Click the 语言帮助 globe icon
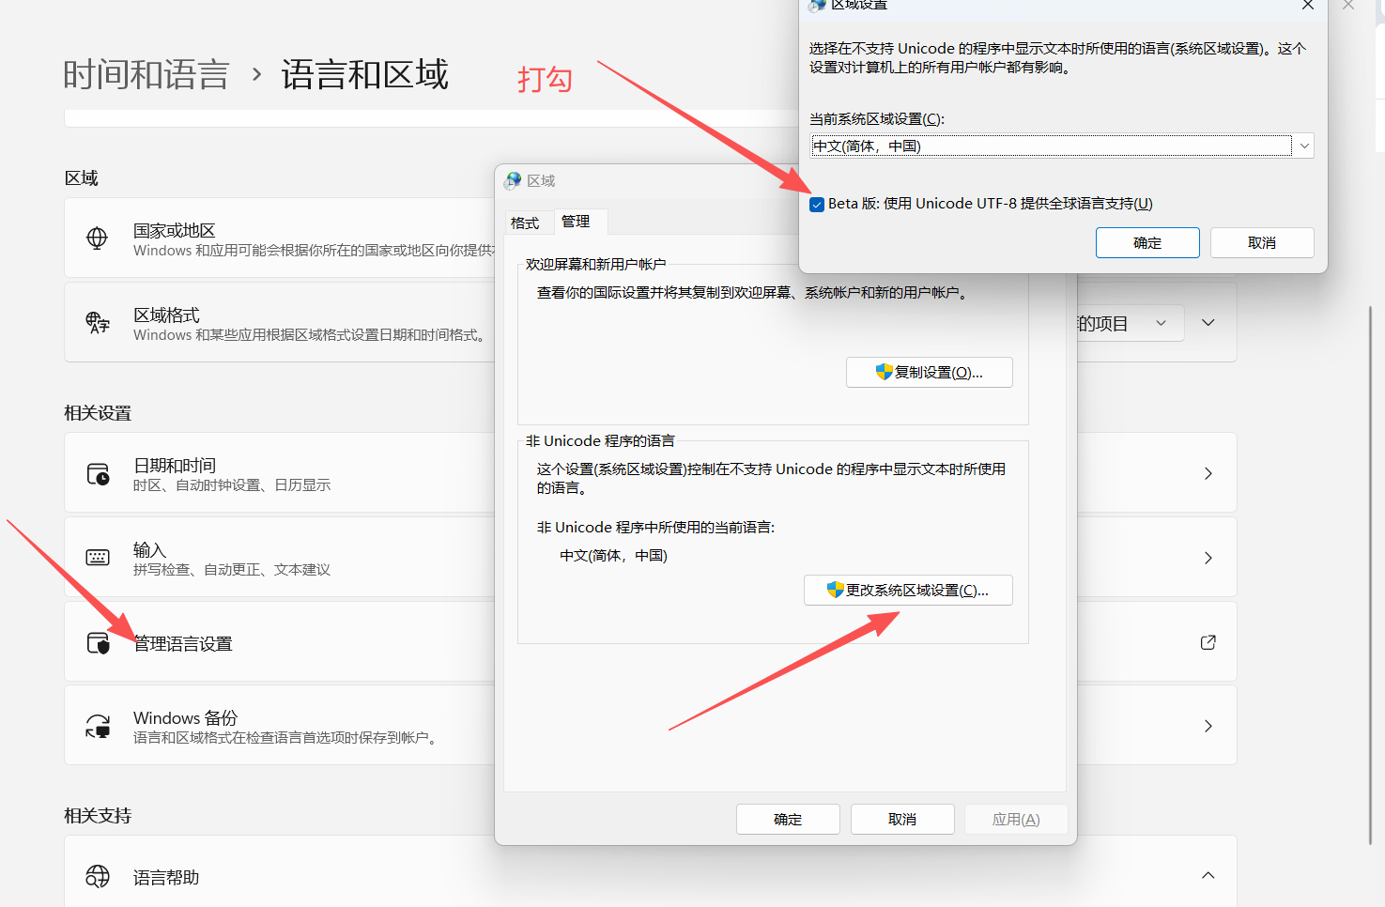 [98, 876]
